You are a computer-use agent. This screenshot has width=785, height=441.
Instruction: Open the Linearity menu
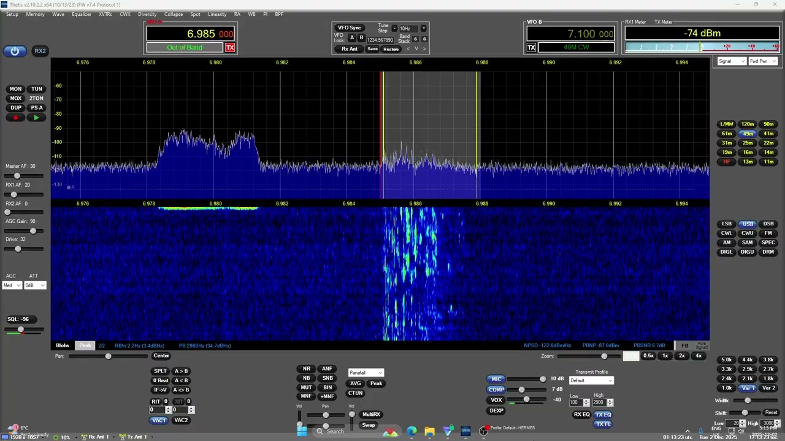click(x=217, y=14)
